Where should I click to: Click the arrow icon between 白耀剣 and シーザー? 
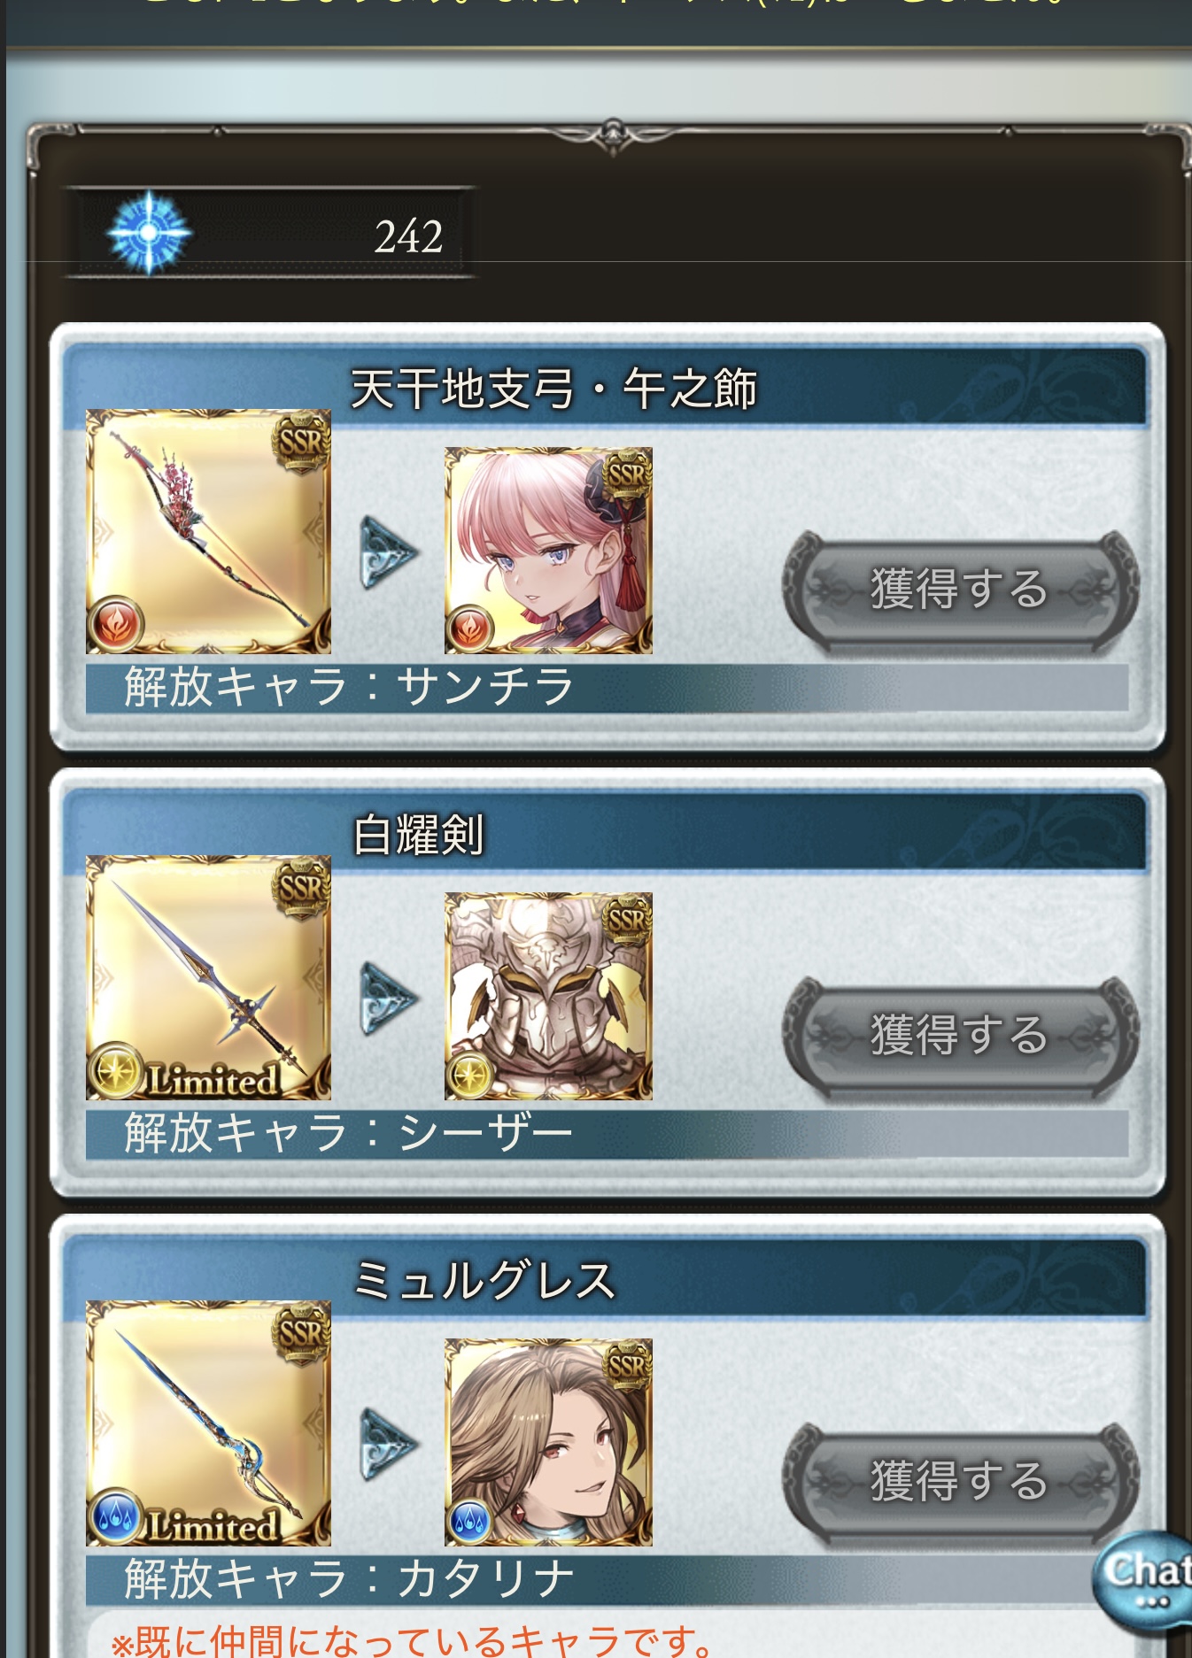388,999
